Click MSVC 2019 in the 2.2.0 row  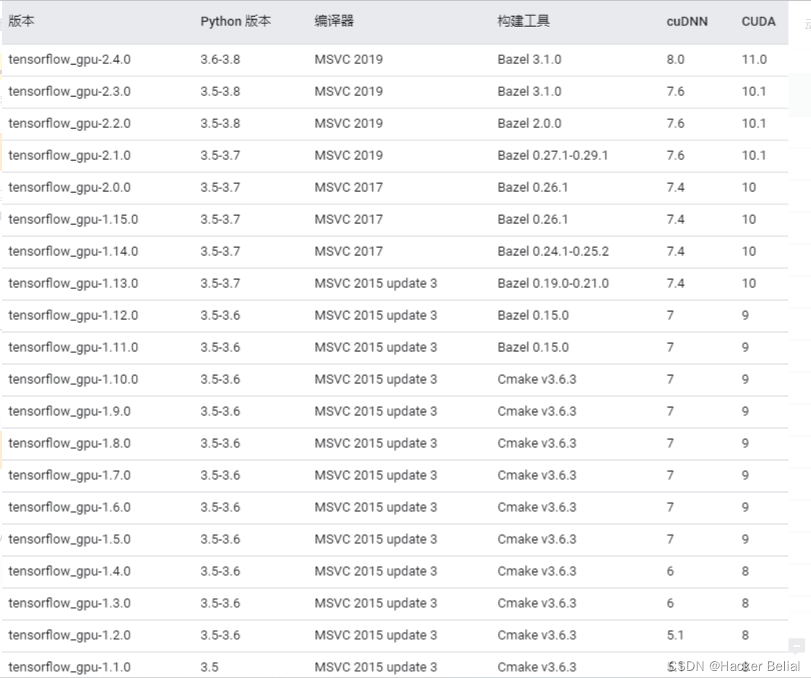coord(348,124)
